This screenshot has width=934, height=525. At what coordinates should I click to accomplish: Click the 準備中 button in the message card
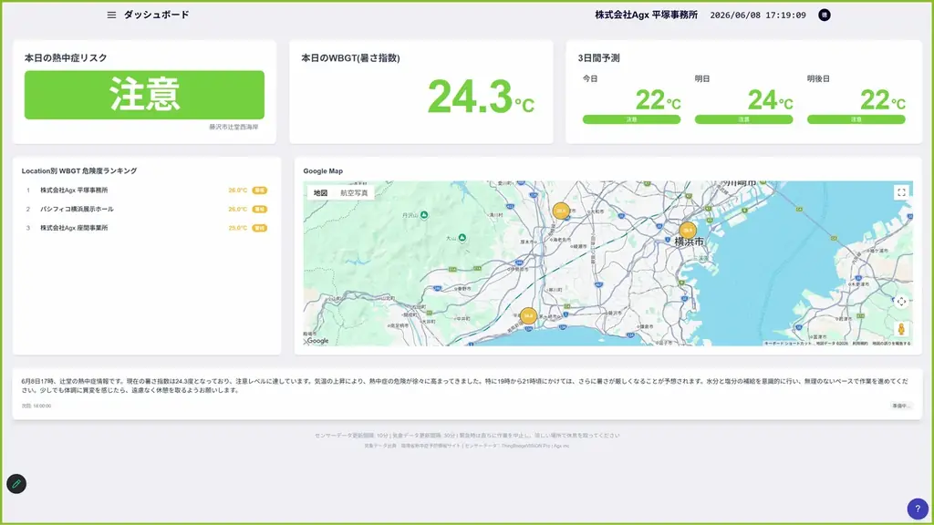click(900, 406)
